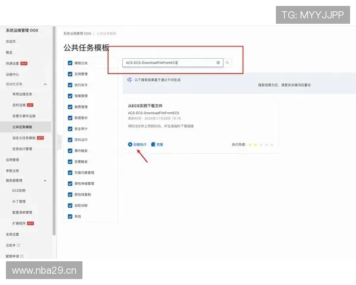Open 告警与事件运维 in the sidebar
Screen dimensions: 356x285
click(24, 116)
